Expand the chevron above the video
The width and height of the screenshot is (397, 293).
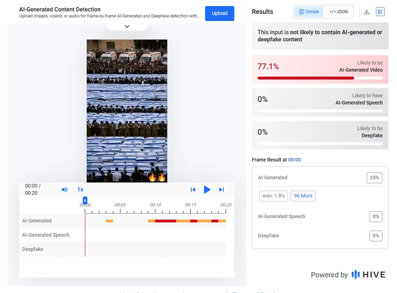[127, 26]
